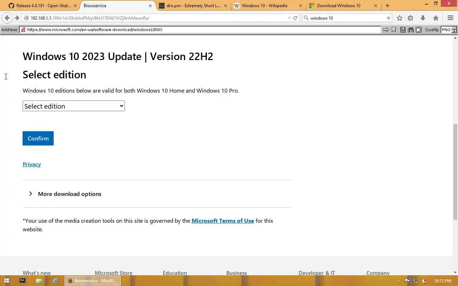Click the blue Confirm button
This screenshot has height=286, width=458.
pos(38,138)
